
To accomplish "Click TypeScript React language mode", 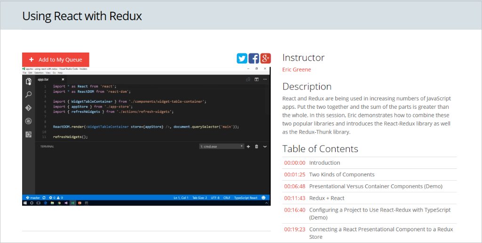I will [x=246, y=197].
